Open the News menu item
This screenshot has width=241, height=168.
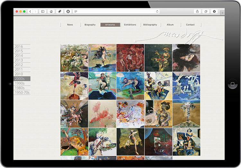[70, 25]
